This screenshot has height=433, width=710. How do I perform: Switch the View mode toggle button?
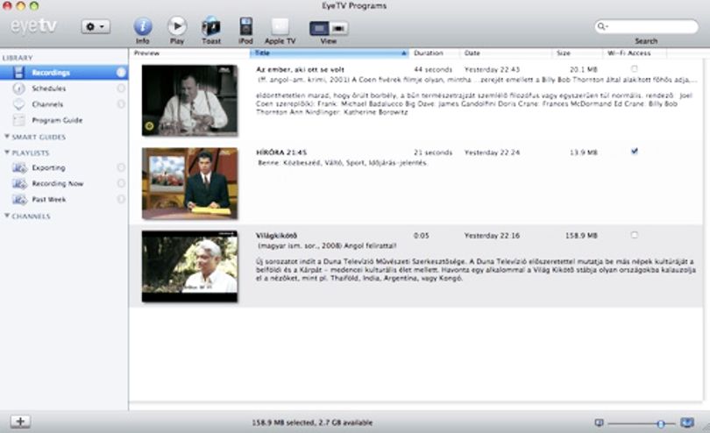coord(329,28)
